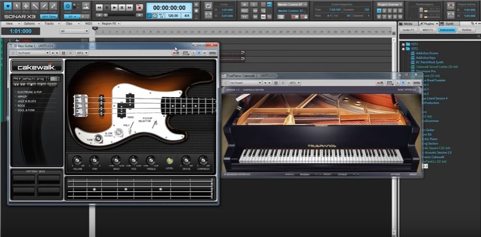The image size is (481, 237).
Task: Click the COMPRESS knob on bass guitar
Action: tap(203, 160)
